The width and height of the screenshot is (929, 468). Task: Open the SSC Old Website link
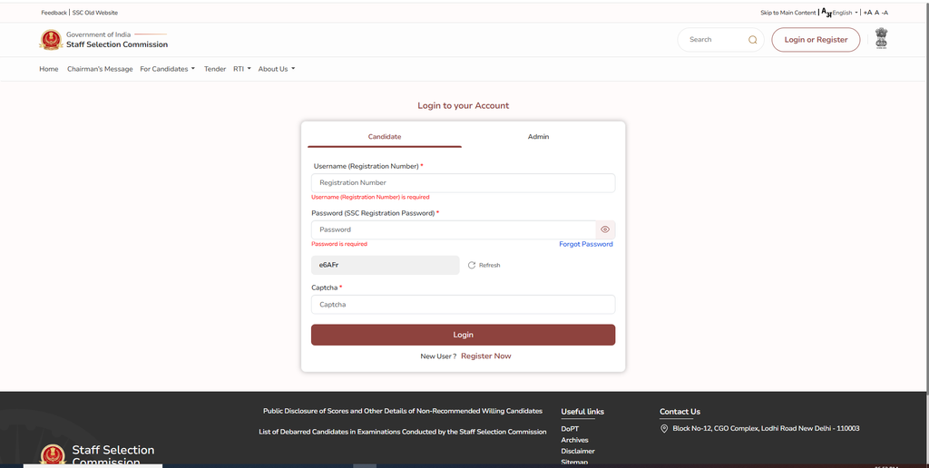(94, 13)
